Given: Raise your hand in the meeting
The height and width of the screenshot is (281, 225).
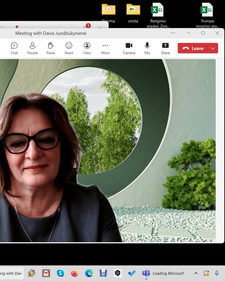Looking at the screenshot, I should [51, 48].
